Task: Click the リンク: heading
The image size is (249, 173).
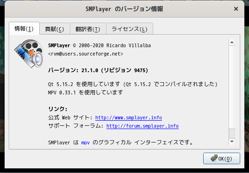Action: click(58, 109)
